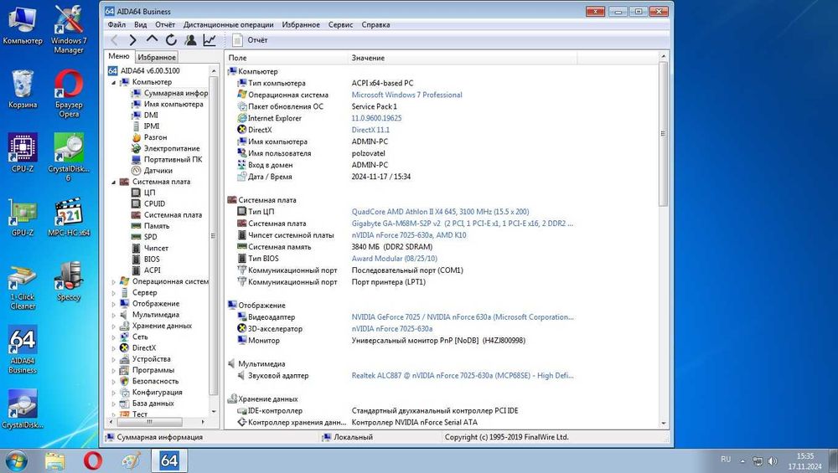The height and width of the screenshot is (473, 838).
Task: Click the Windows Start button
Action: point(15,460)
